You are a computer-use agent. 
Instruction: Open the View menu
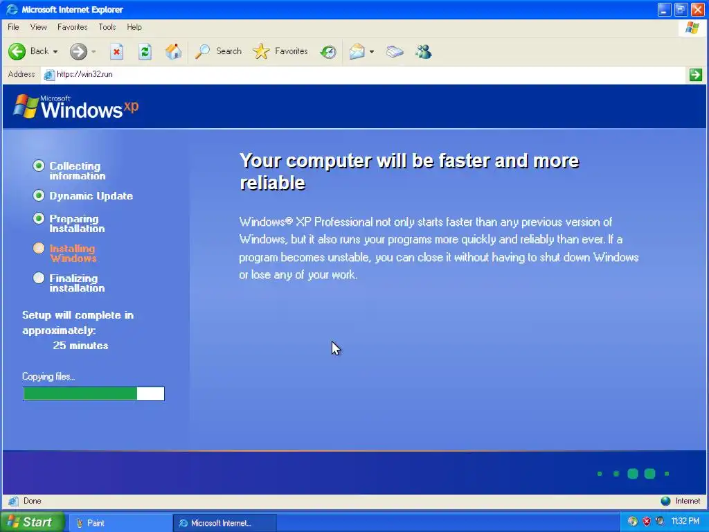(x=39, y=27)
